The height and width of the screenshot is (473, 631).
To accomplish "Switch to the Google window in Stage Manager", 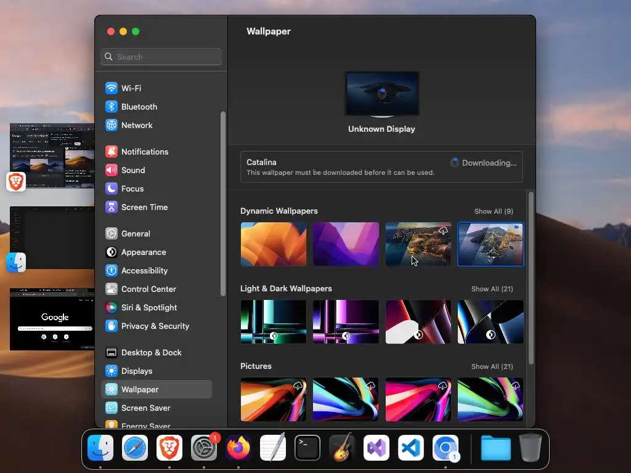I will pos(52,319).
